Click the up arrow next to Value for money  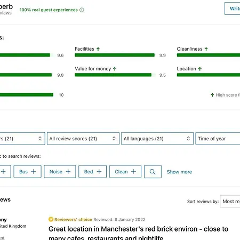click(x=115, y=69)
